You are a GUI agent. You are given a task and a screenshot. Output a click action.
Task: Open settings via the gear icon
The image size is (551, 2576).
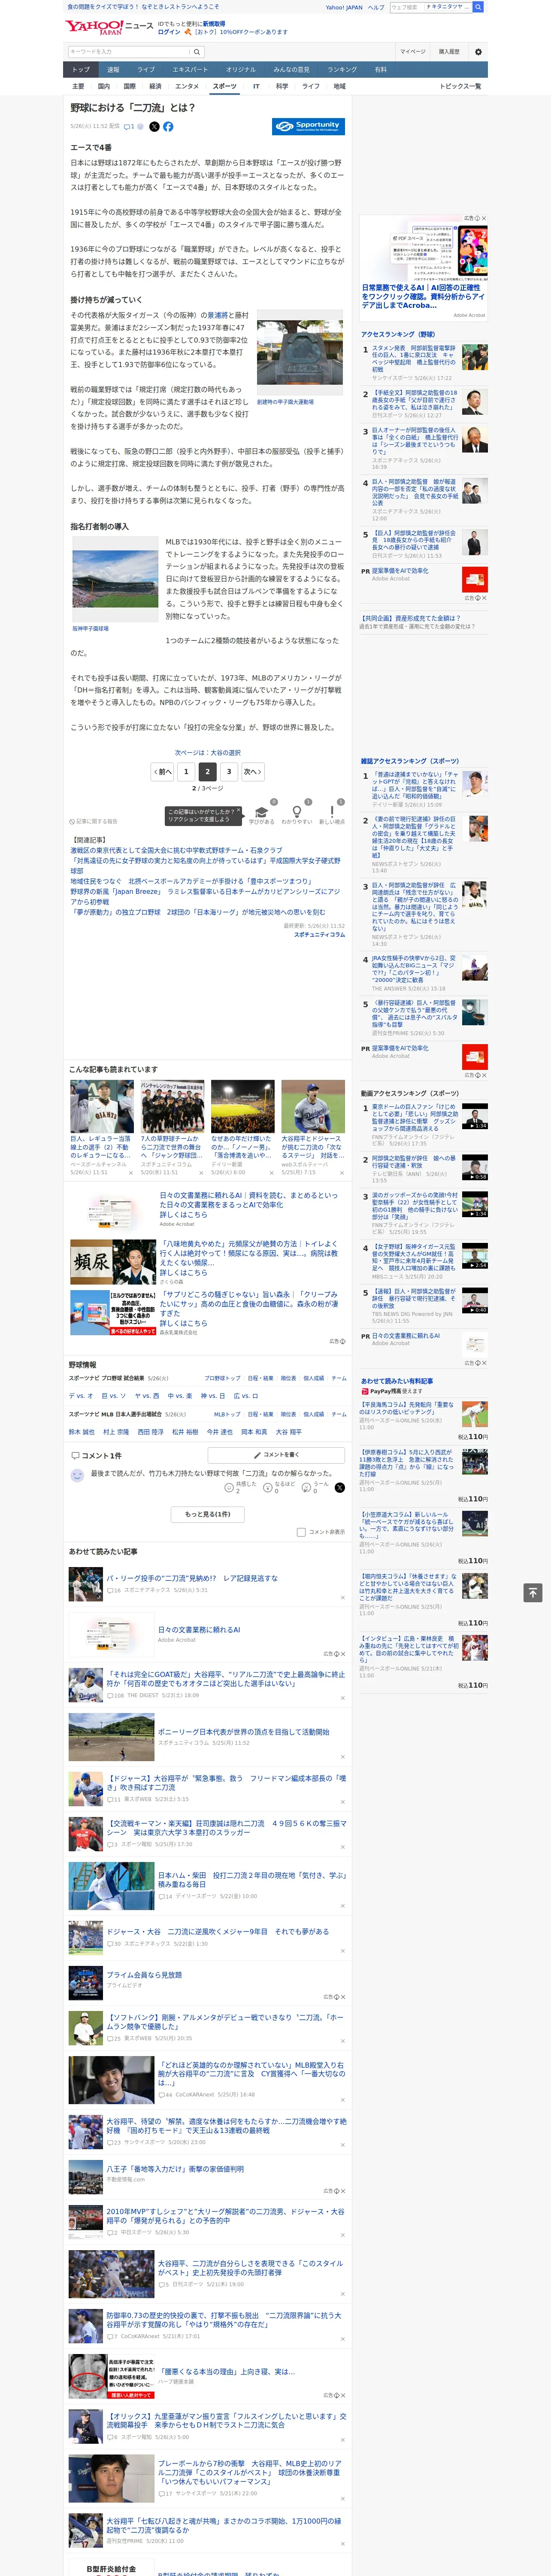tap(477, 51)
